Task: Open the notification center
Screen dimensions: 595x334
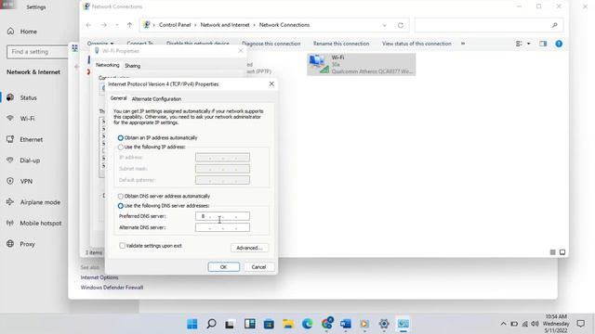Action: pyautogui.click(x=580, y=324)
